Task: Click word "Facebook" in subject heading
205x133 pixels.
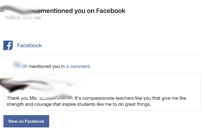Action: 111,11
